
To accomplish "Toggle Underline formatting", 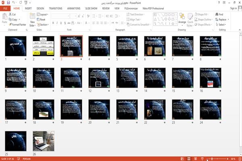I will click(61, 23).
